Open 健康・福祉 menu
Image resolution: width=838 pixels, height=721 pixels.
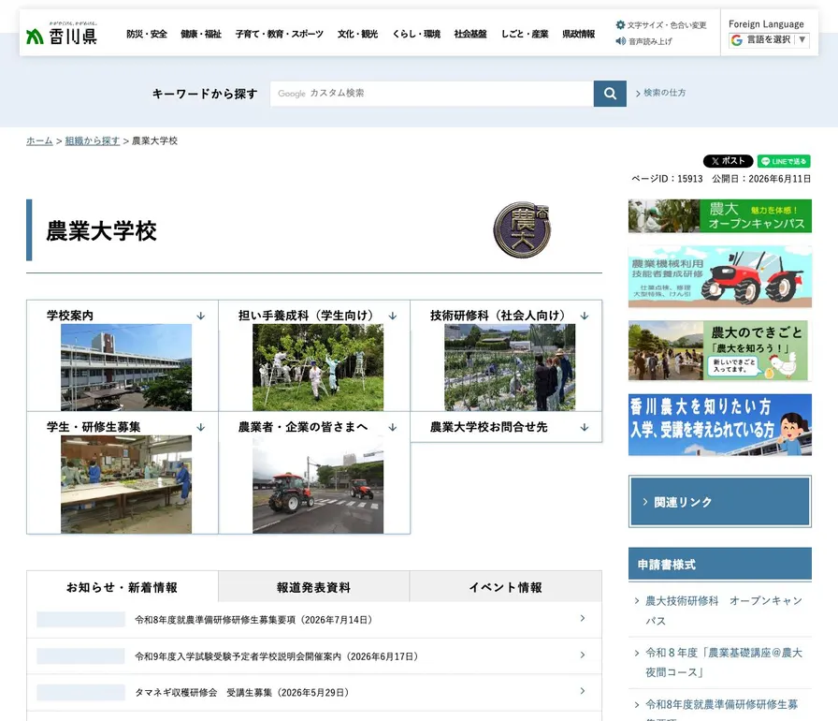(x=201, y=35)
